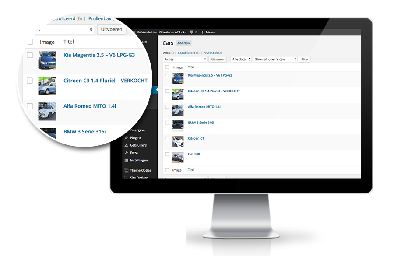
Task: Tick select-all checkbox in table footer
Action: 167,170
